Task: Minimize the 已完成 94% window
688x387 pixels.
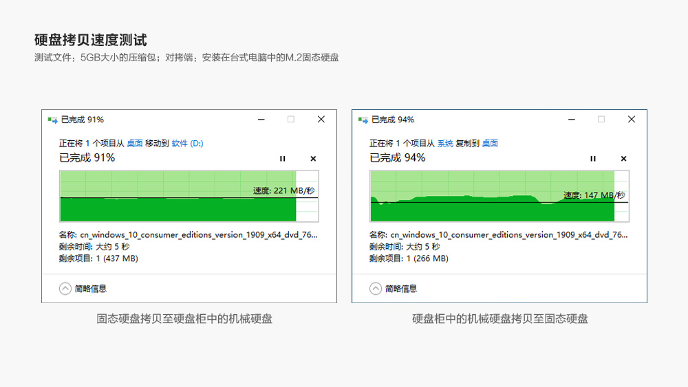Action: (572, 119)
